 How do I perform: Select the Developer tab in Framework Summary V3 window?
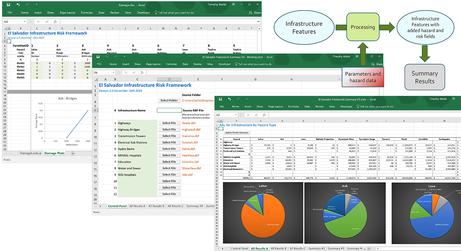tap(225, 64)
